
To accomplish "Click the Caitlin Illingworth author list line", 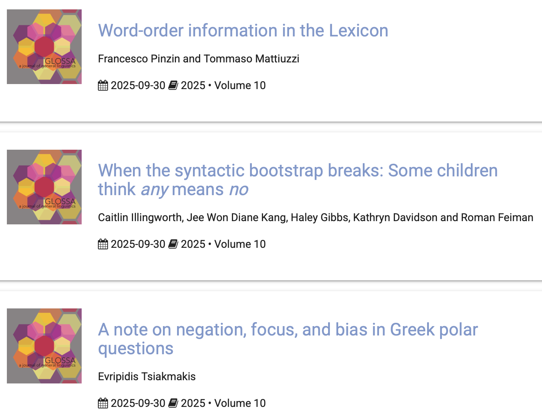I will coord(315,218).
